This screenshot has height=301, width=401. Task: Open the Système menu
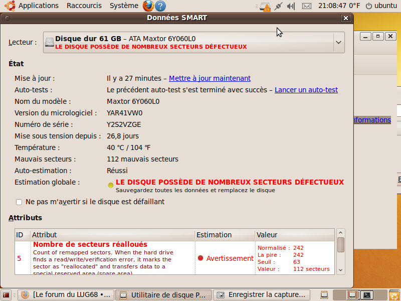tap(123, 6)
